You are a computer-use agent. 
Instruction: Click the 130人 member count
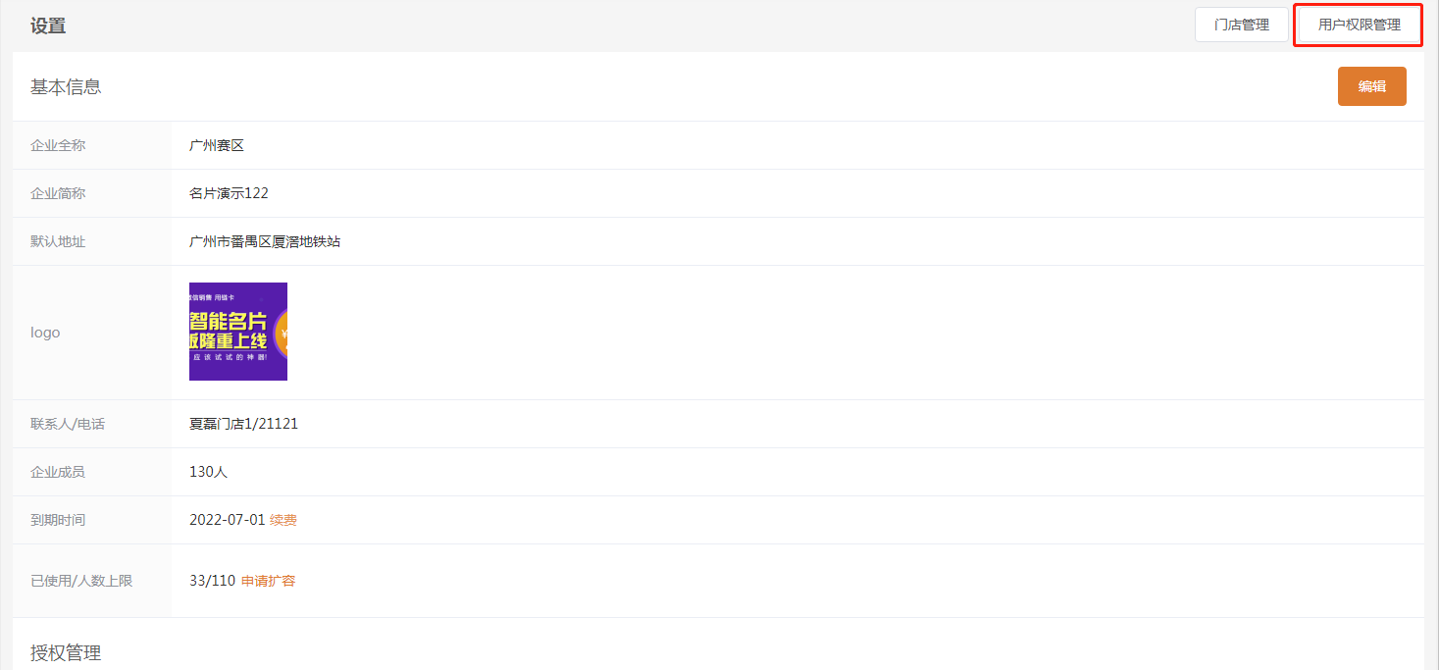pos(208,472)
